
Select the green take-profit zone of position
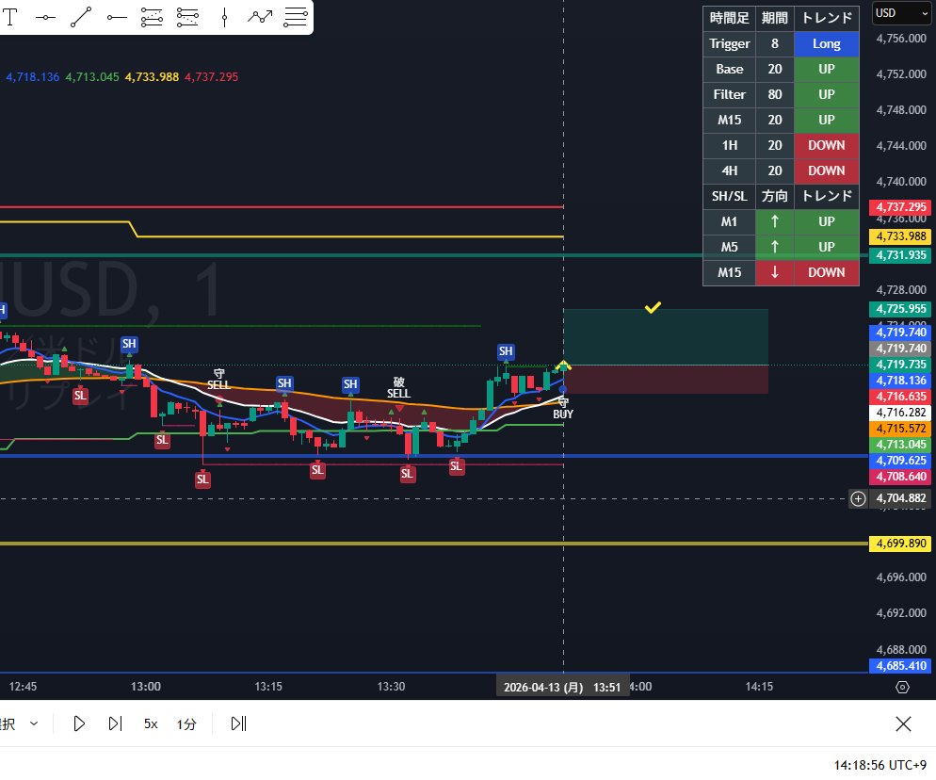click(666, 337)
